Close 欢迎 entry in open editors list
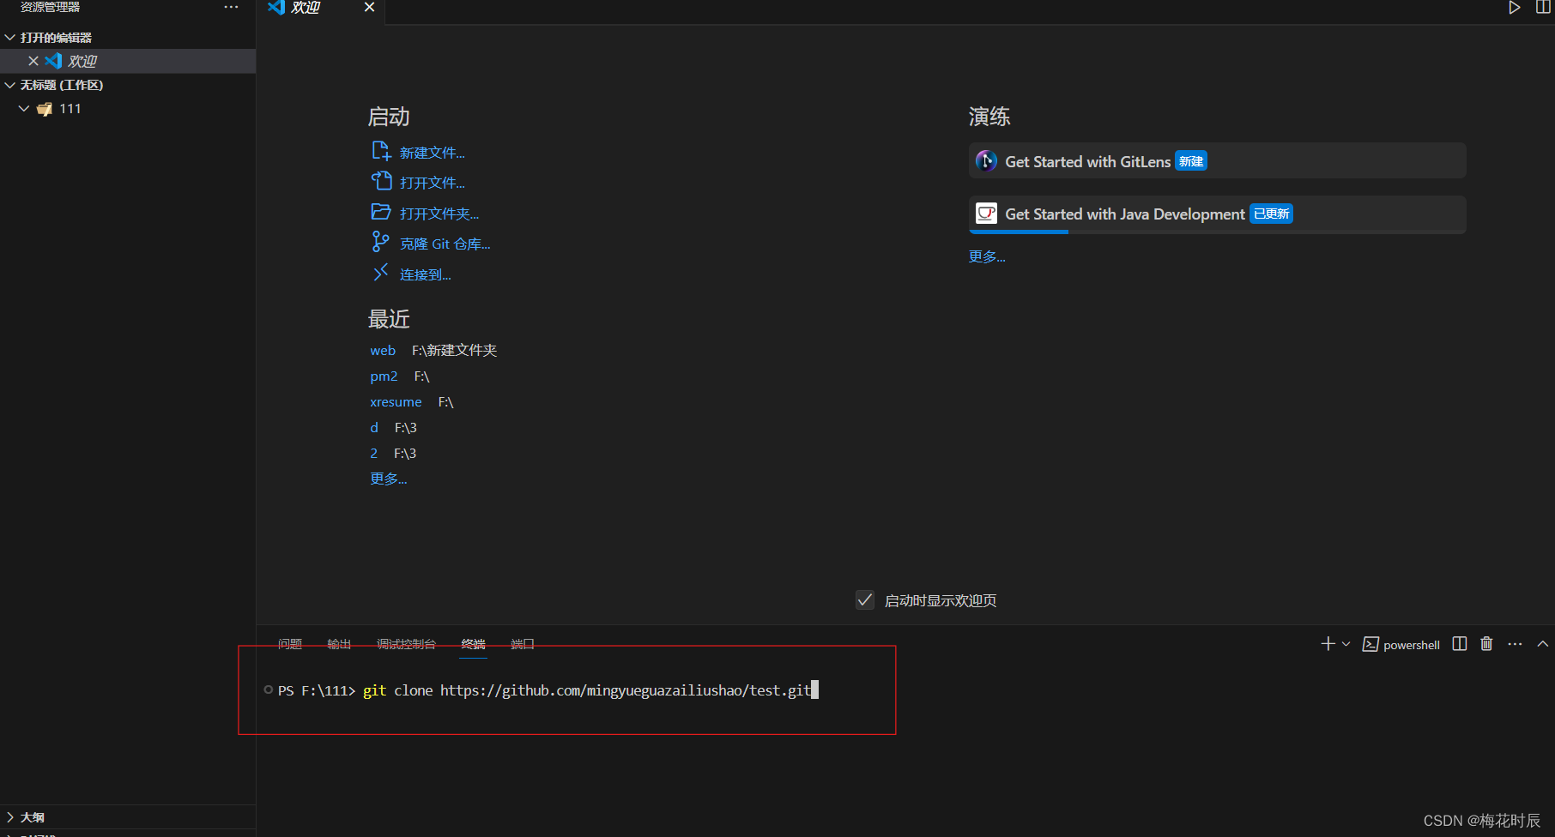This screenshot has width=1555, height=837. [33, 61]
